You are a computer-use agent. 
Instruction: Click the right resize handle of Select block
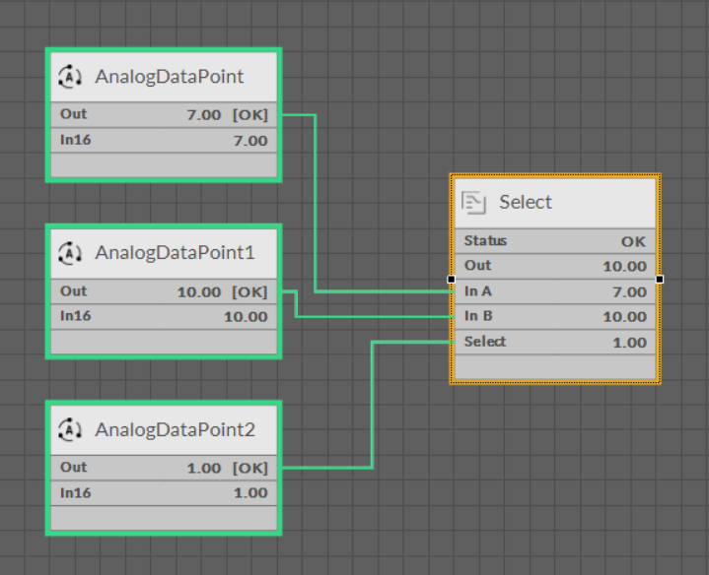point(659,280)
